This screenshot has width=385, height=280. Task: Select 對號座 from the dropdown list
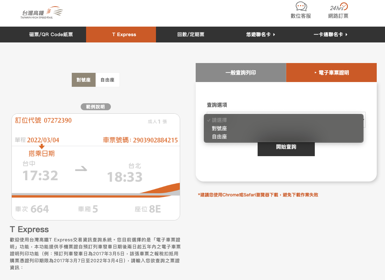[219, 128]
